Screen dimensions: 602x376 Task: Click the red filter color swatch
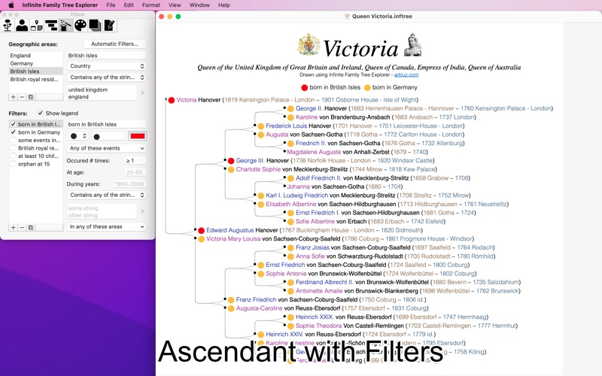[x=138, y=136]
